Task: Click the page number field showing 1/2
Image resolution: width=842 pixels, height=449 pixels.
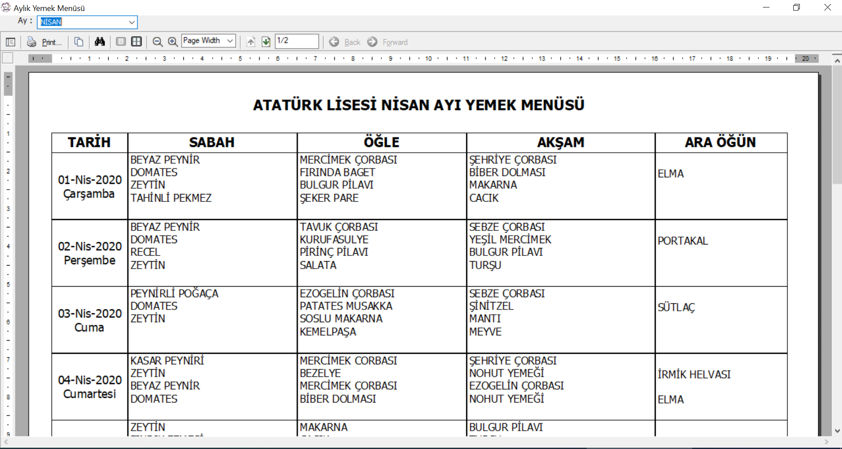Action: (297, 41)
